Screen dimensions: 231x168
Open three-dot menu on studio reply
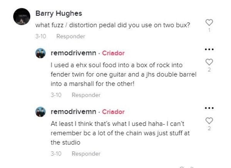209,108
